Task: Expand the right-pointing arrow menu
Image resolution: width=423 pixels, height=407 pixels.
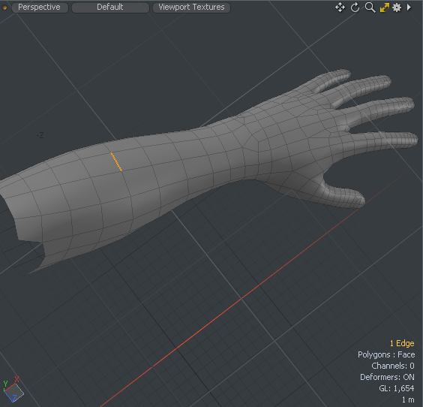Action: click(x=409, y=8)
